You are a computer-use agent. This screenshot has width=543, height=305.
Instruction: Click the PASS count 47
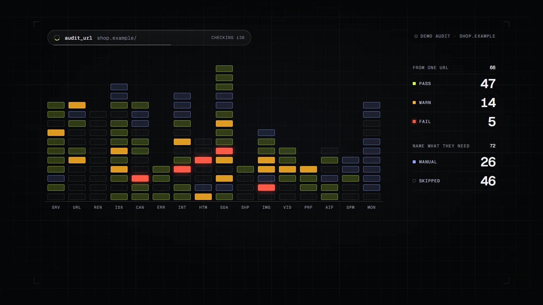[488, 84]
